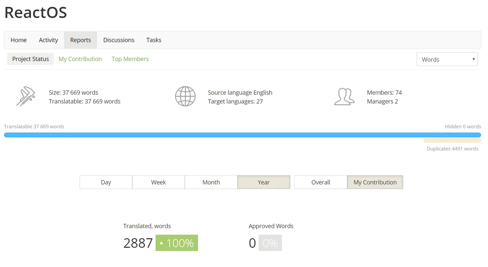Open the Home tab
488x267 pixels.
(x=19, y=40)
